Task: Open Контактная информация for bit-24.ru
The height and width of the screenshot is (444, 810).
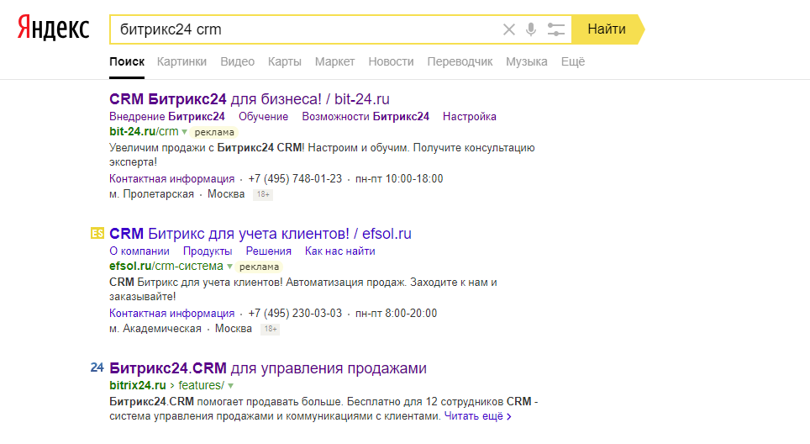Action: click(171, 178)
